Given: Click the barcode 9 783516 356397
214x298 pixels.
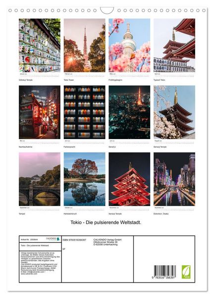Looking at the screenshot, I should (164, 272).
